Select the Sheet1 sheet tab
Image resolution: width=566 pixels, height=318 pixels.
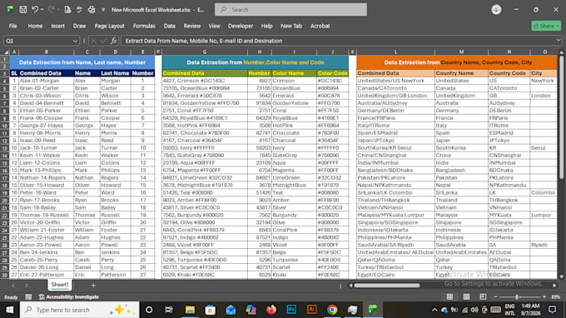coord(60,285)
